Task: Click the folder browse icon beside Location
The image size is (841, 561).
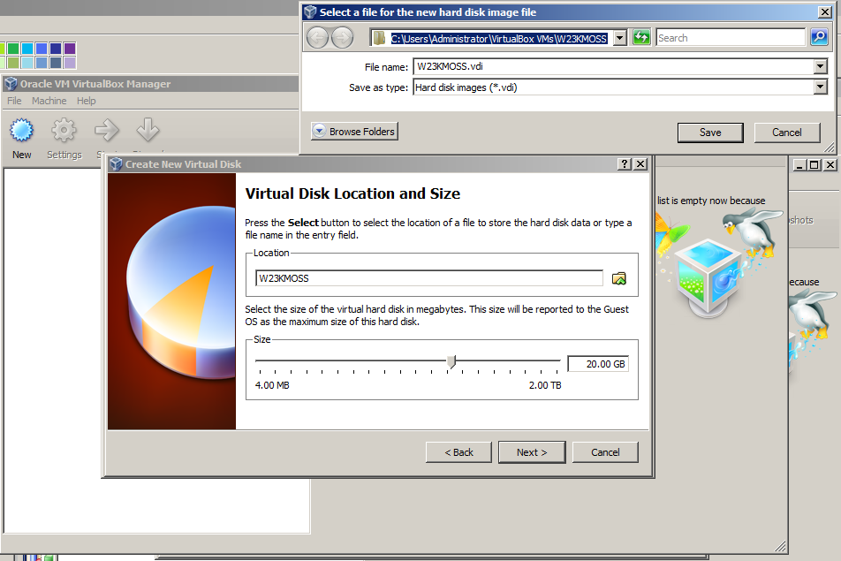Action: pos(619,278)
